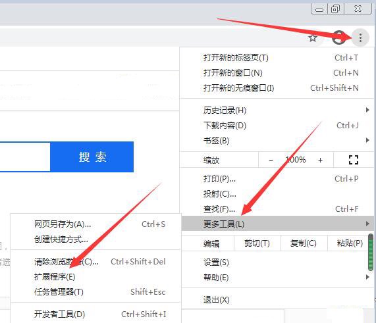
Task: Choose 网页另存为(A)... save page
Action: (95, 224)
